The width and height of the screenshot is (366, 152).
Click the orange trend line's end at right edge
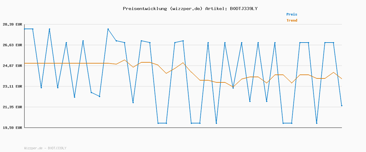pyautogui.click(x=342, y=79)
